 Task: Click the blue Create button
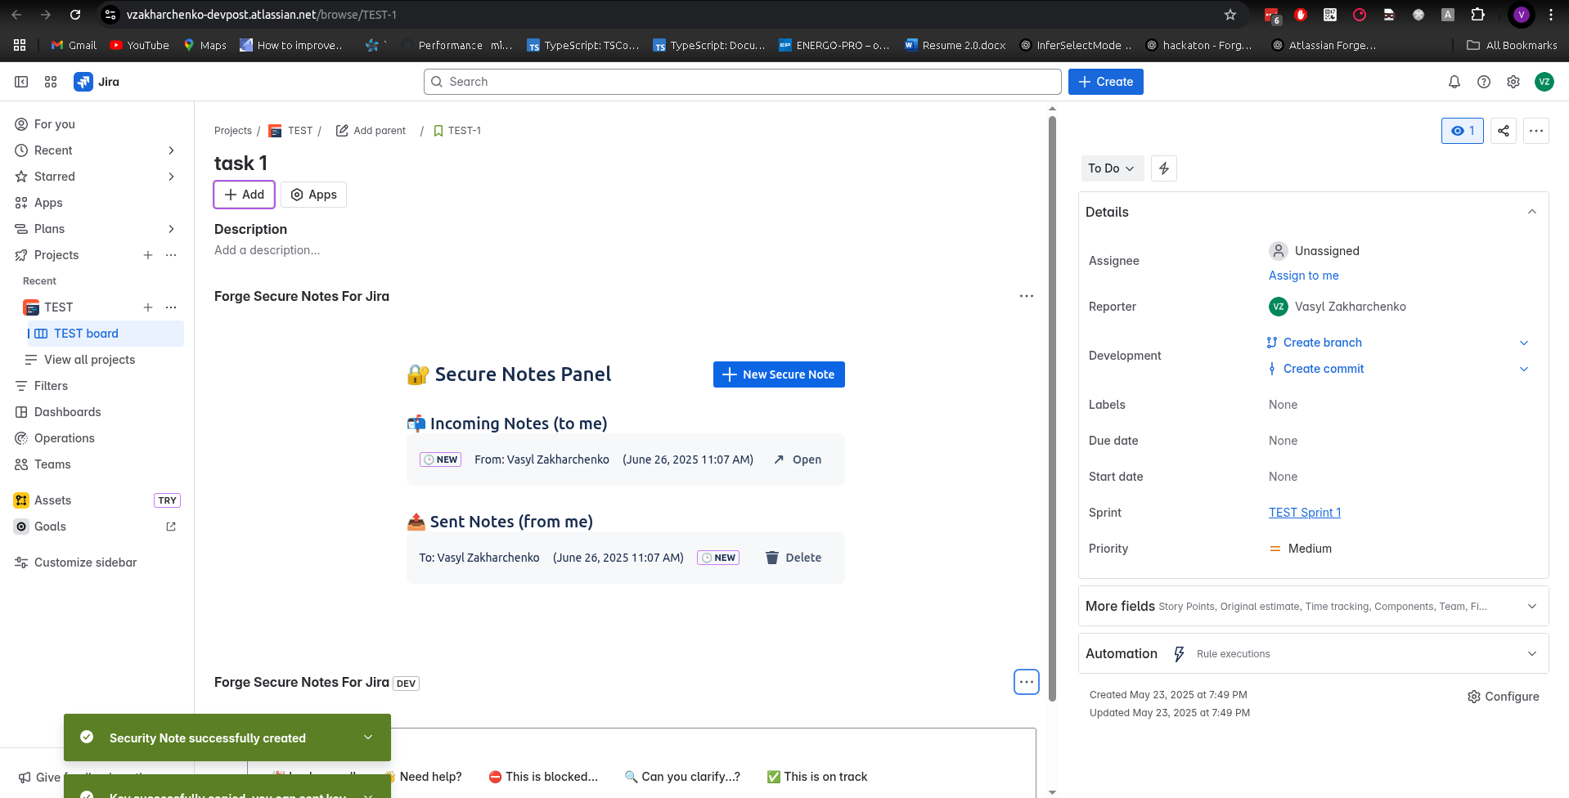point(1106,82)
